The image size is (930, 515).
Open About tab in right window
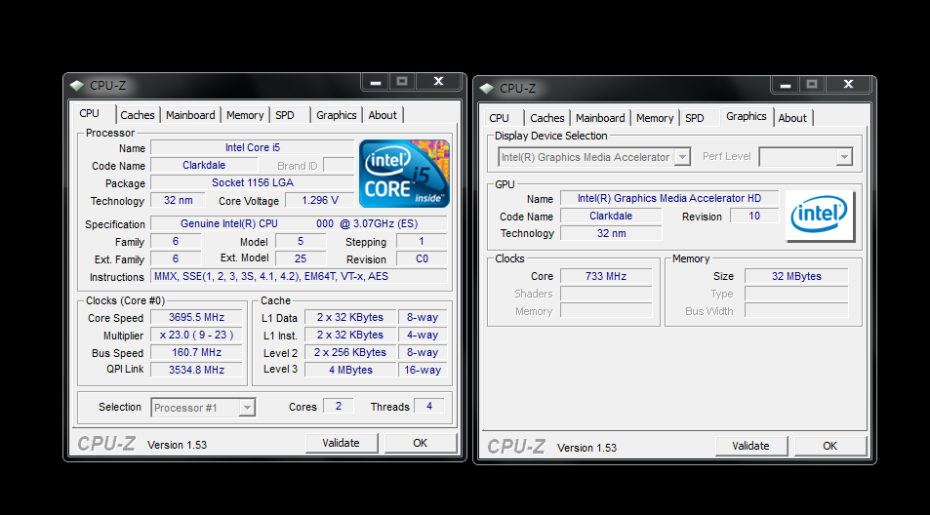(792, 118)
